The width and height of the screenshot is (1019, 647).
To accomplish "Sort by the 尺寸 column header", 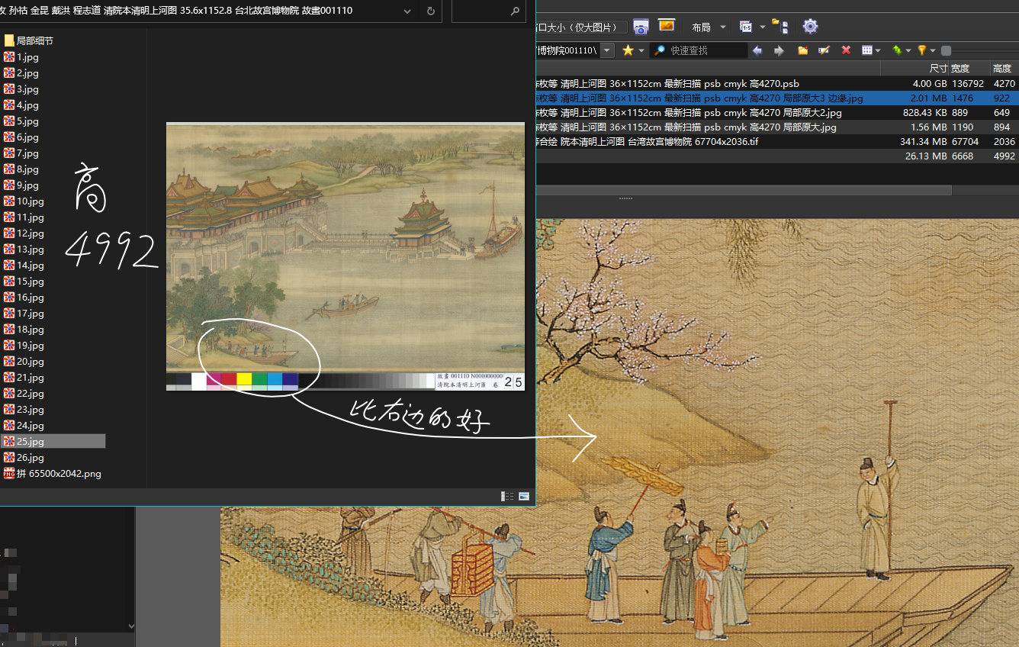I will (938, 69).
